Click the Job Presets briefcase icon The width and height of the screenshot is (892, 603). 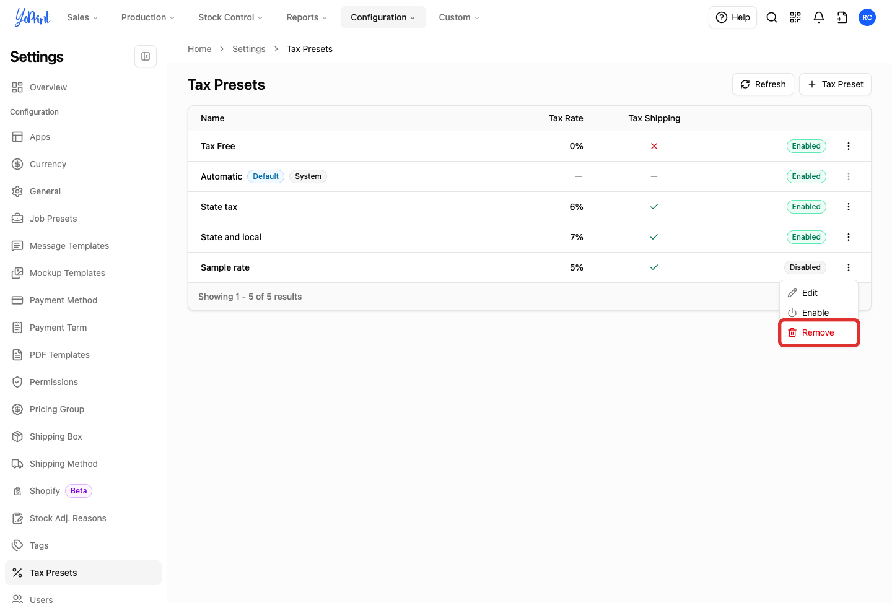(17, 219)
